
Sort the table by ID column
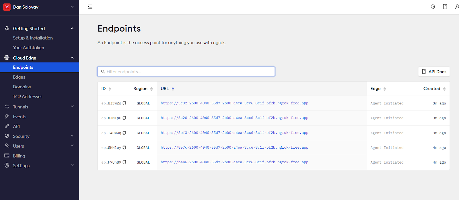click(110, 89)
